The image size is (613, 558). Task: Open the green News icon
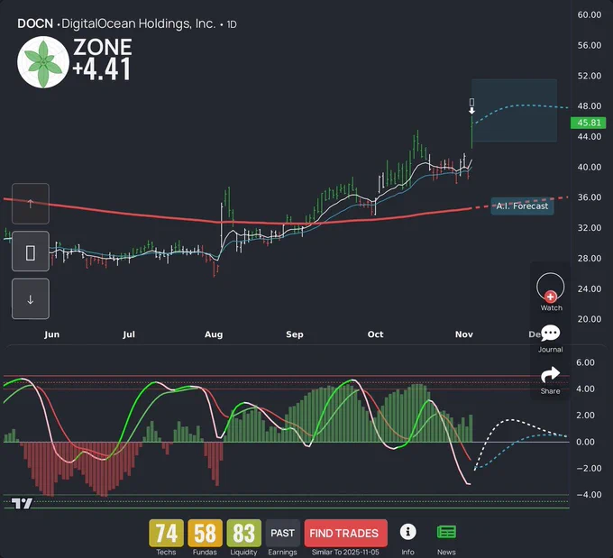coord(446,532)
